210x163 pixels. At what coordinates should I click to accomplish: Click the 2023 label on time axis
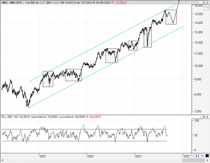pos(43,156)
